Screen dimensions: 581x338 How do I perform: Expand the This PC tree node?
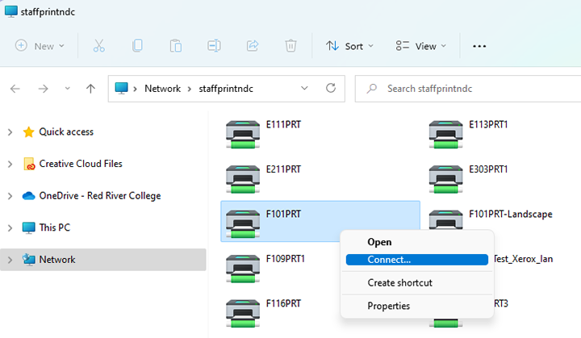[x=10, y=228]
